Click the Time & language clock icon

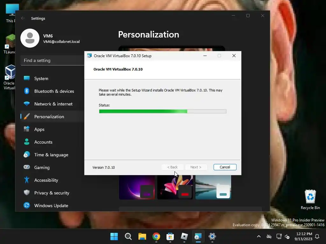coord(27,155)
